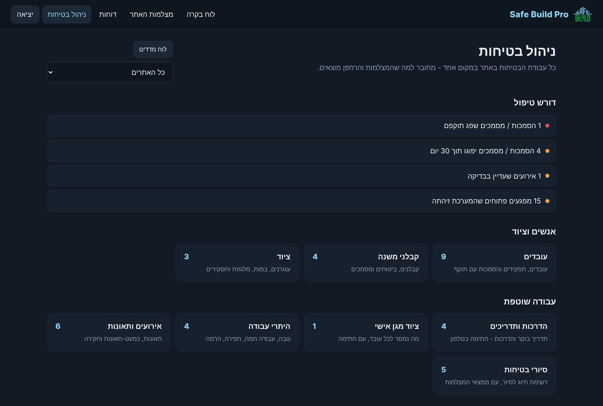Open the certifications expiring in 30 days row

point(301,151)
